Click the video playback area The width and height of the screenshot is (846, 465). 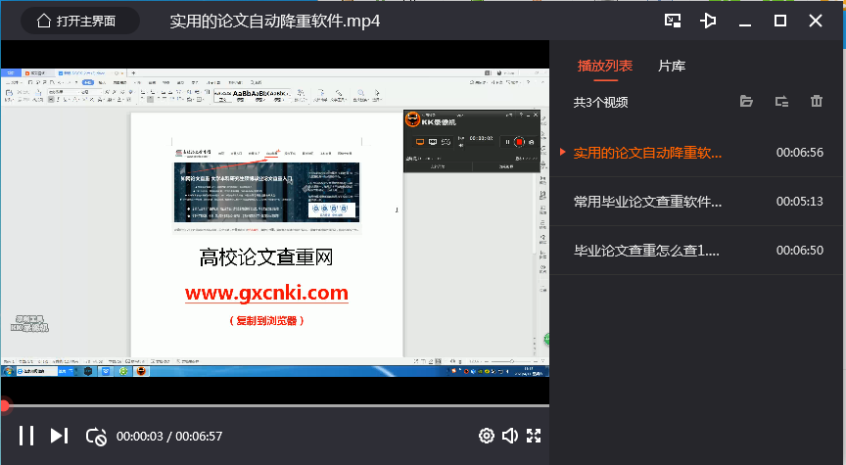(274, 222)
